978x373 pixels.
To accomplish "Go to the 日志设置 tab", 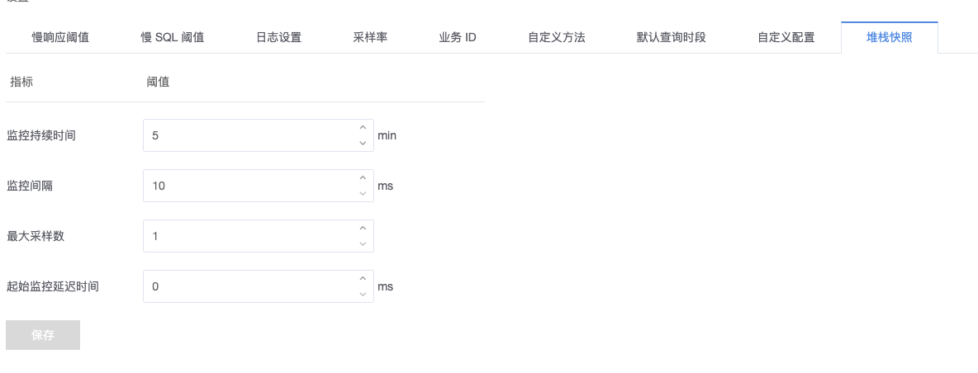I will pyautogui.click(x=278, y=38).
